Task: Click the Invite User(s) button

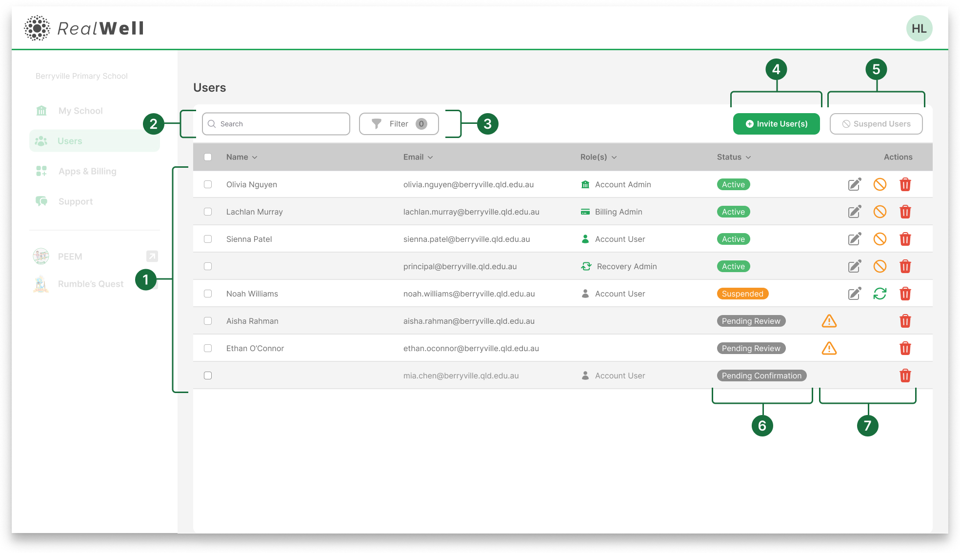Action: tap(776, 124)
